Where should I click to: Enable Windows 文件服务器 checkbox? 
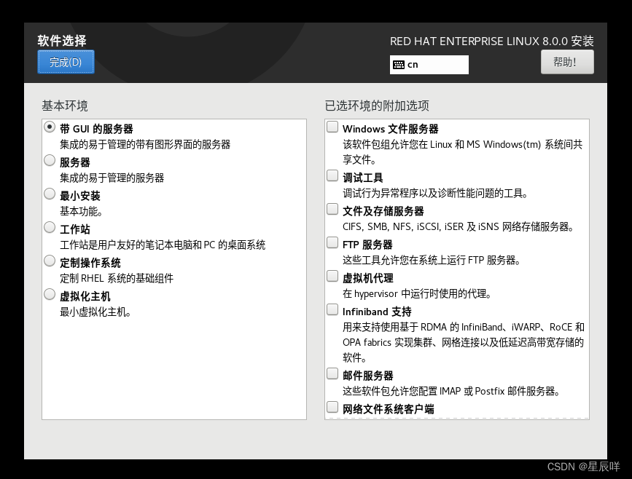click(x=332, y=127)
